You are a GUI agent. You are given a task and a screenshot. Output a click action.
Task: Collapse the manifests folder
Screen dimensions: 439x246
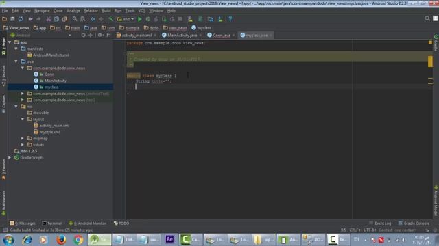coord(16,49)
